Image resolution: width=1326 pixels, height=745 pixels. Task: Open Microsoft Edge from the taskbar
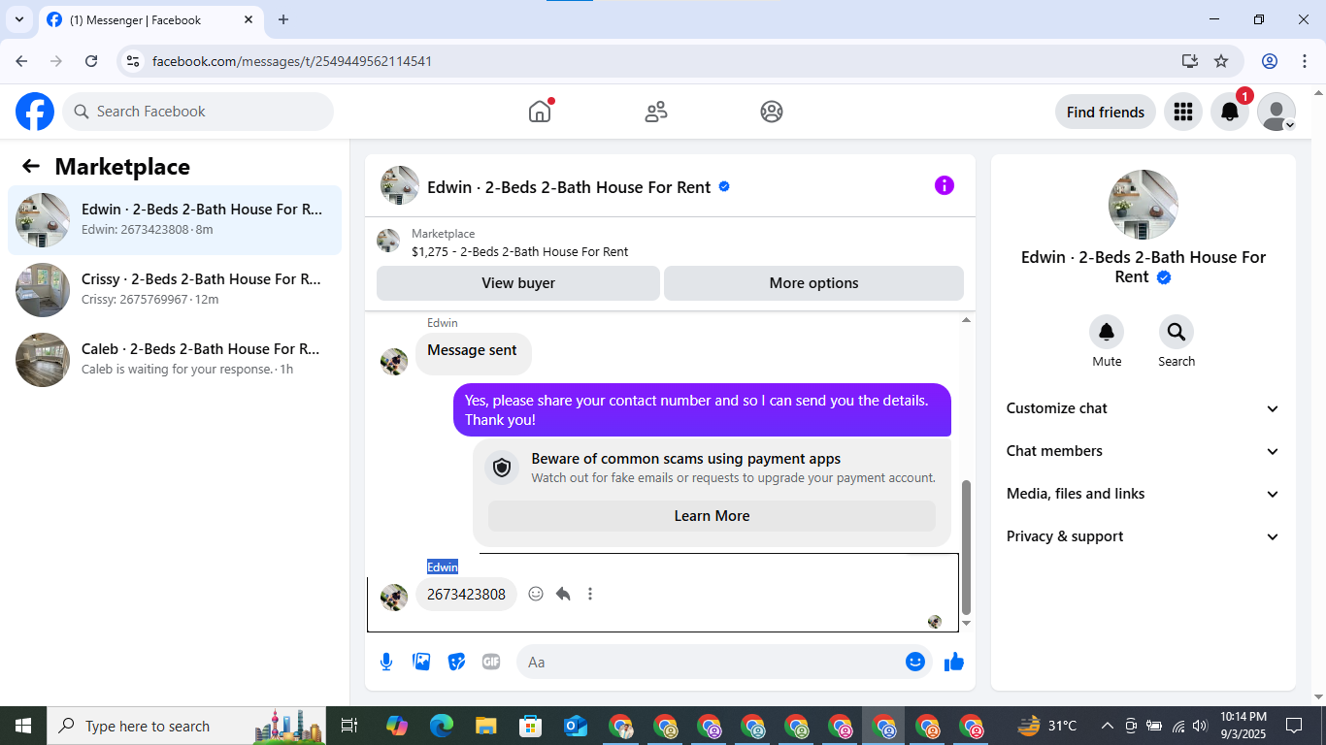point(442,726)
